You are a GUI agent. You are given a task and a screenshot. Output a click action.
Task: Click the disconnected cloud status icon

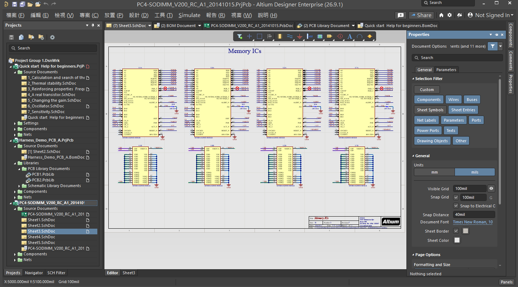click(x=460, y=15)
